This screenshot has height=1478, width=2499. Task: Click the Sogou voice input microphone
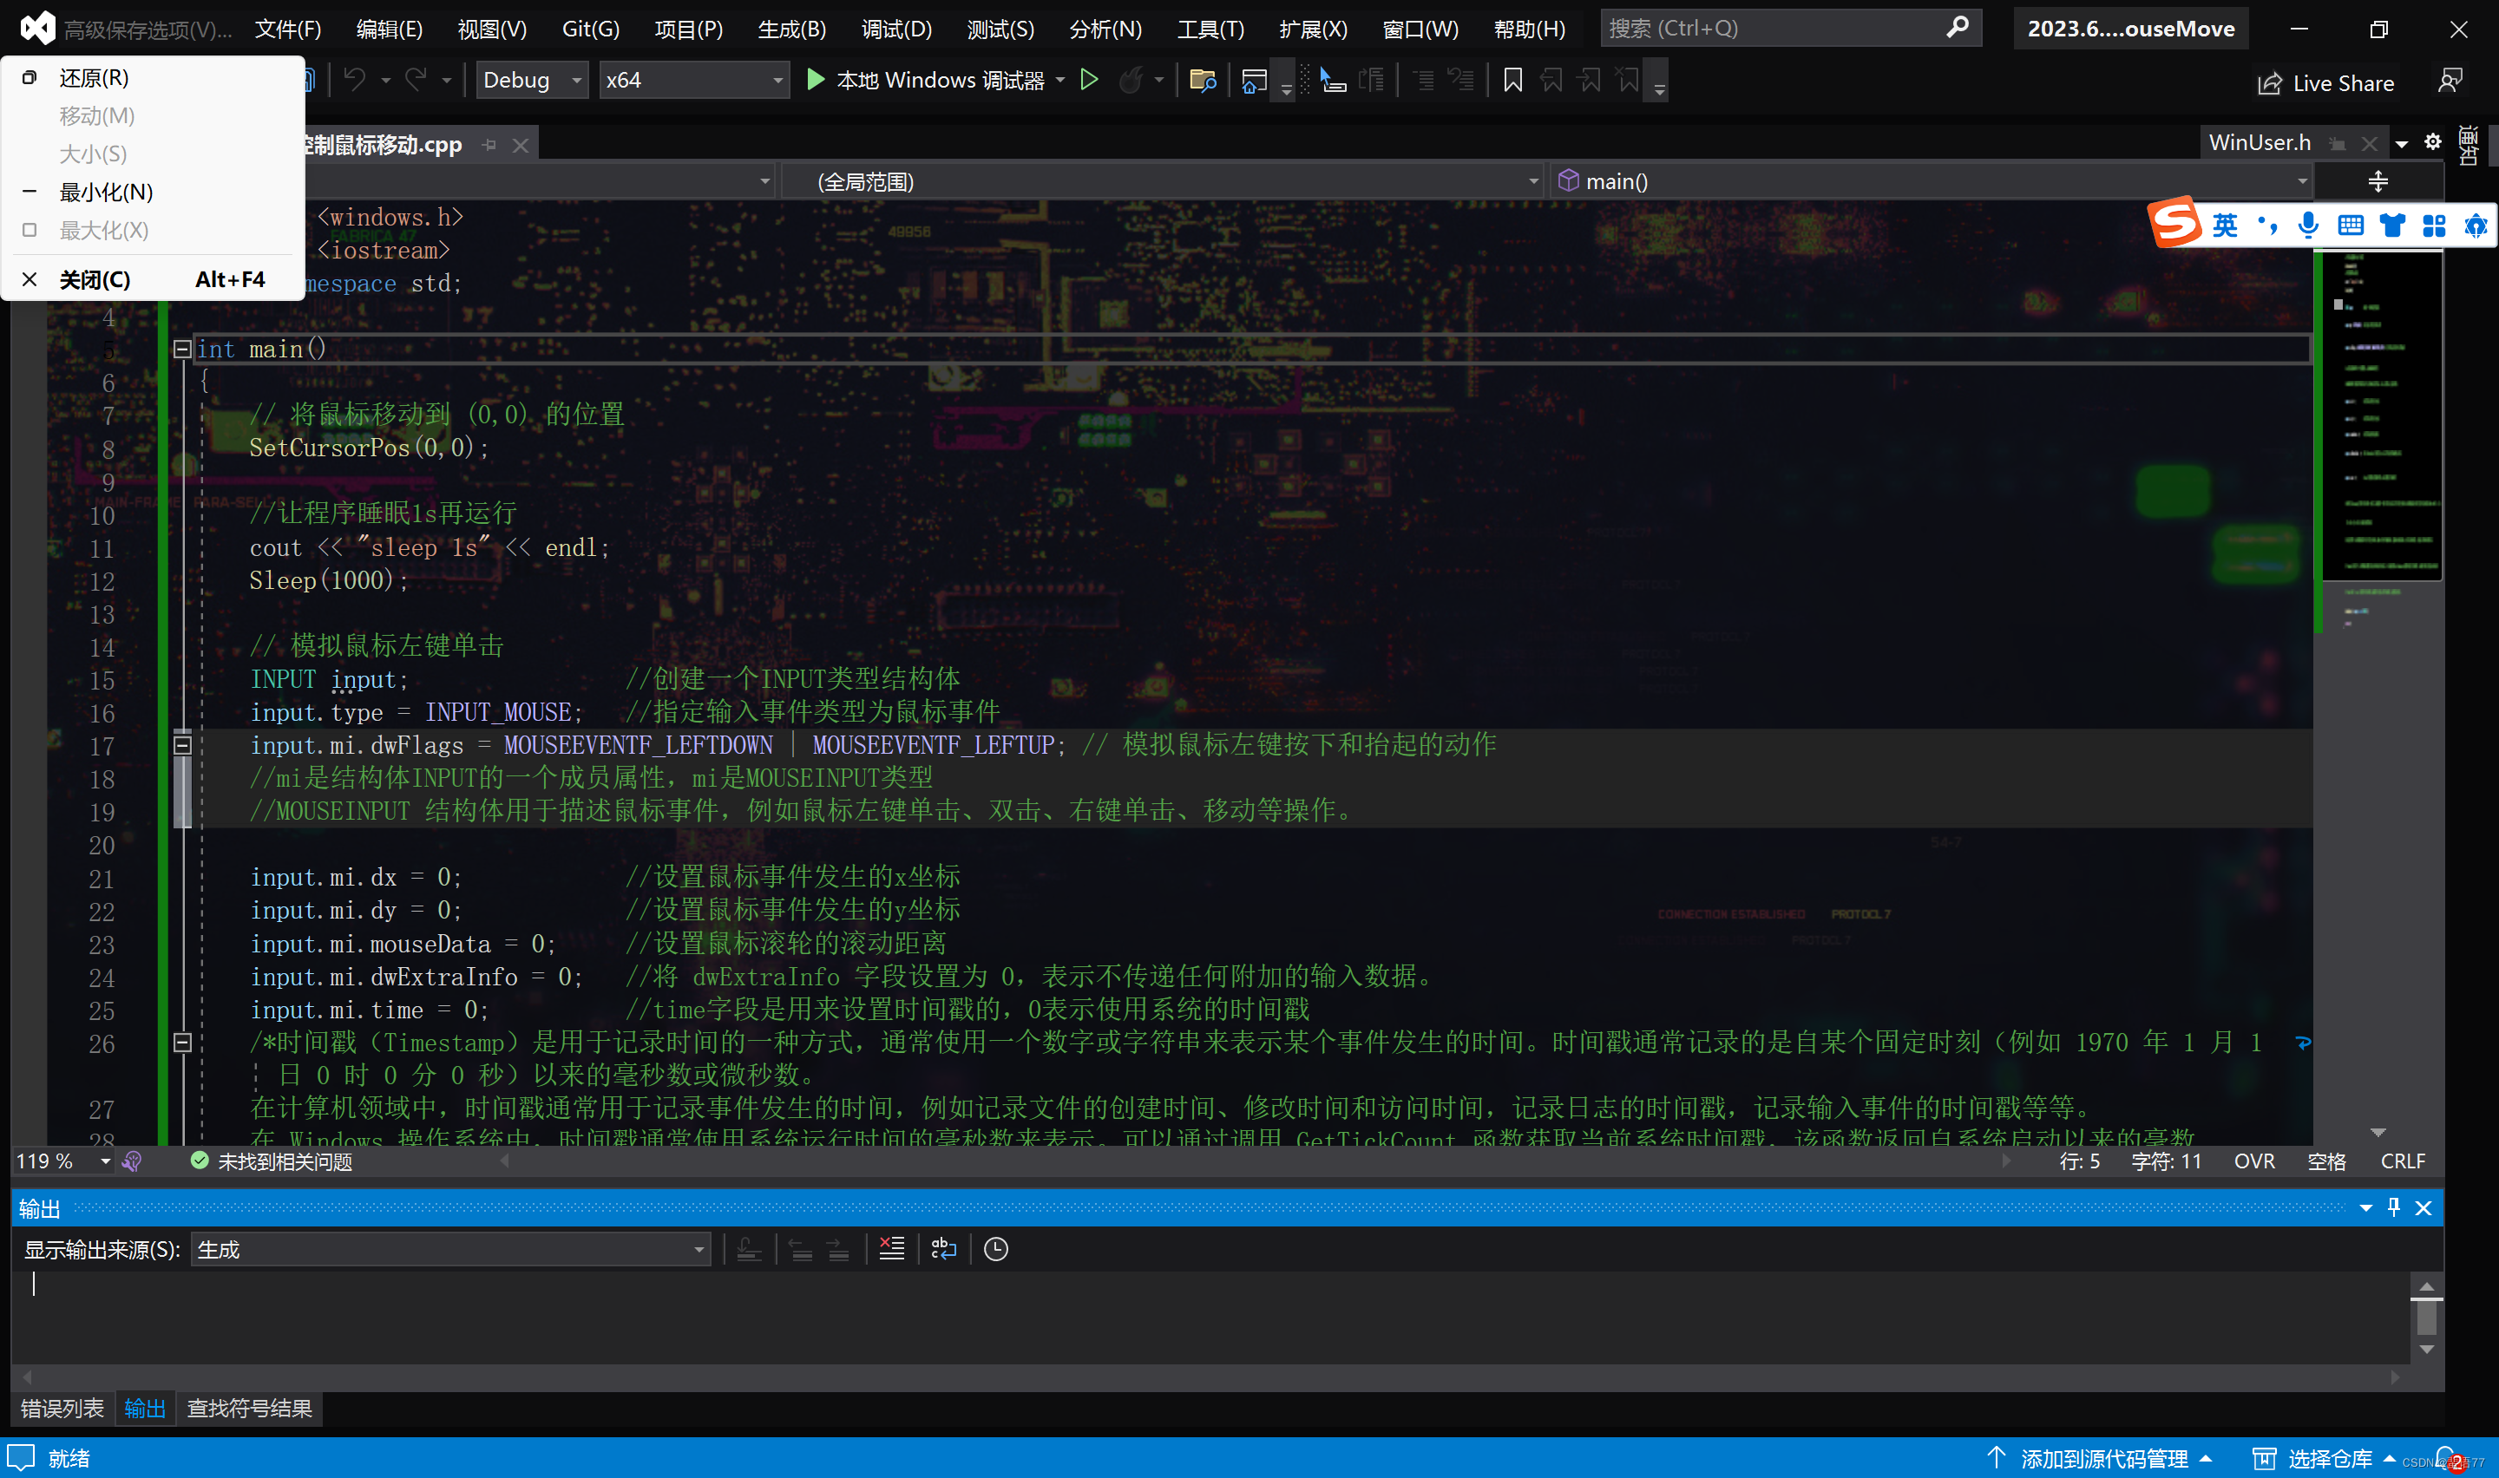(x=2308, y=226)
